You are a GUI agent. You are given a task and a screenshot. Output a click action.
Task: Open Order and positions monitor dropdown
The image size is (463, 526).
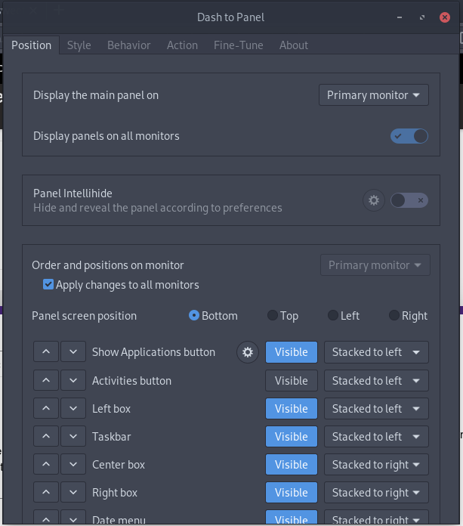[x=375, y=265]
